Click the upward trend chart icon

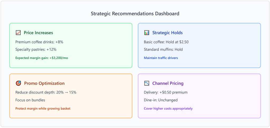coord(18,33)
